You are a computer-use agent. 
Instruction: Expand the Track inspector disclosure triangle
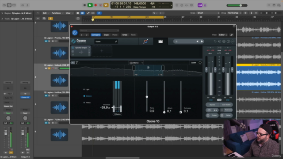(x=2, y=19)
